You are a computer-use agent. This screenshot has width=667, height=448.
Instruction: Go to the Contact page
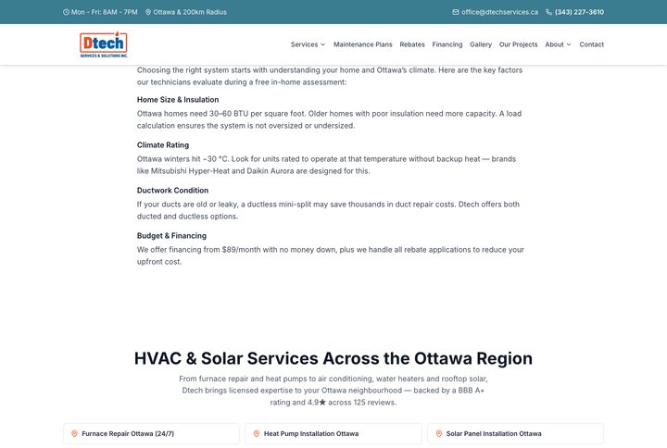click(591, 44)
